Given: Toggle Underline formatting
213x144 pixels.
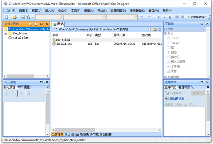Looking at the screenshot, I should [x=170, y=17].
